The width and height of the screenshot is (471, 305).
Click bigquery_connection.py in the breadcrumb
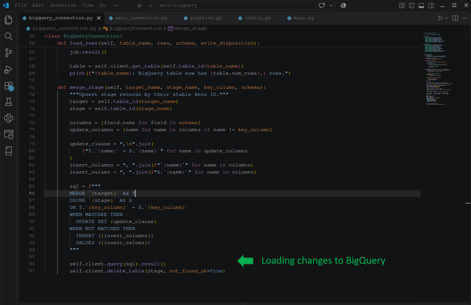pyautogui.click(x=64, y=28)
